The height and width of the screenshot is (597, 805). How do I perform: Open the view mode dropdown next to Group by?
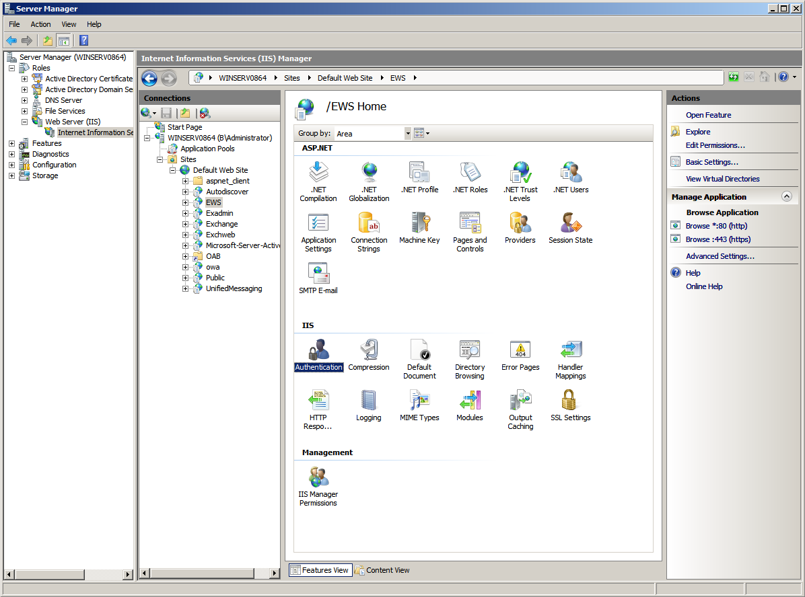click(421, 133)
